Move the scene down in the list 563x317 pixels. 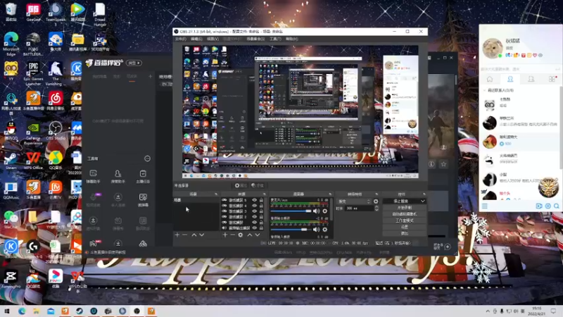click(x=202, y=235)
